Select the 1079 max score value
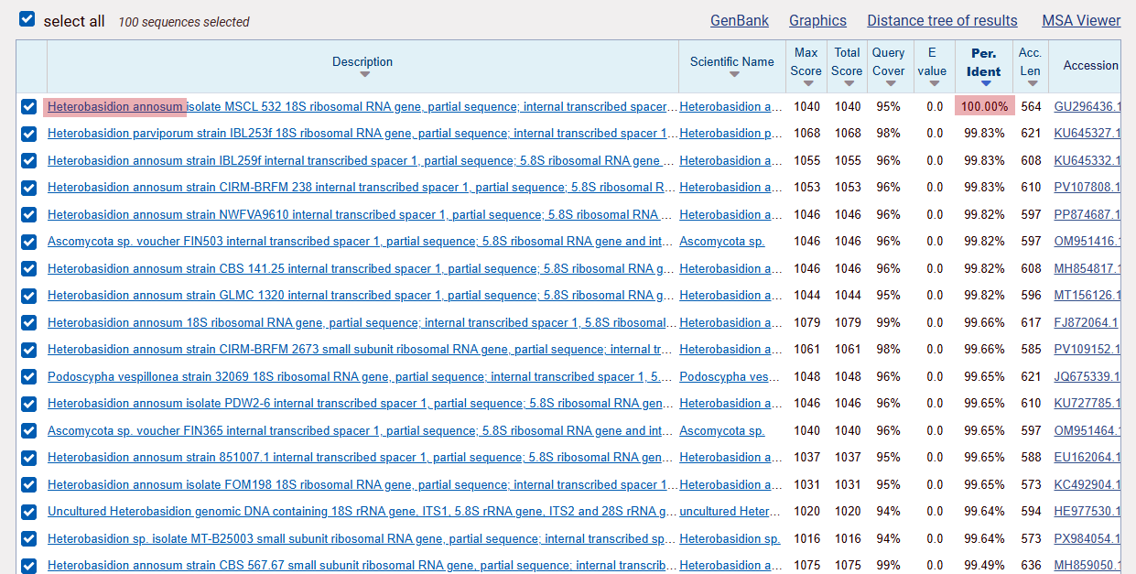This screenshot has width=1136, height=574. (x=806, y=322)
